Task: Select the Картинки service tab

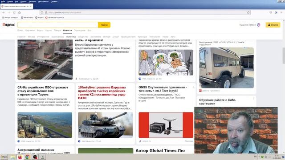Action: [30, 30]
